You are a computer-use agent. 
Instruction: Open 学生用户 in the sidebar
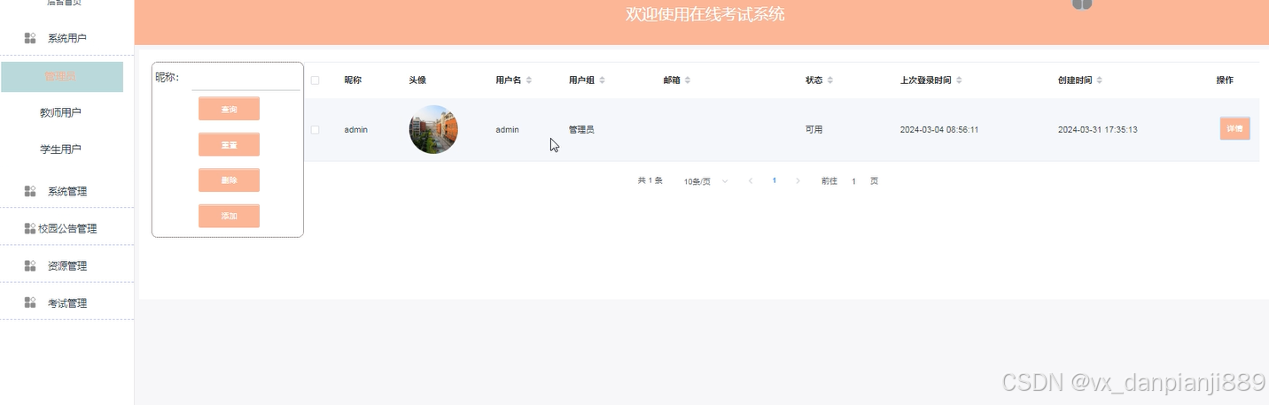tap(61, 149)
